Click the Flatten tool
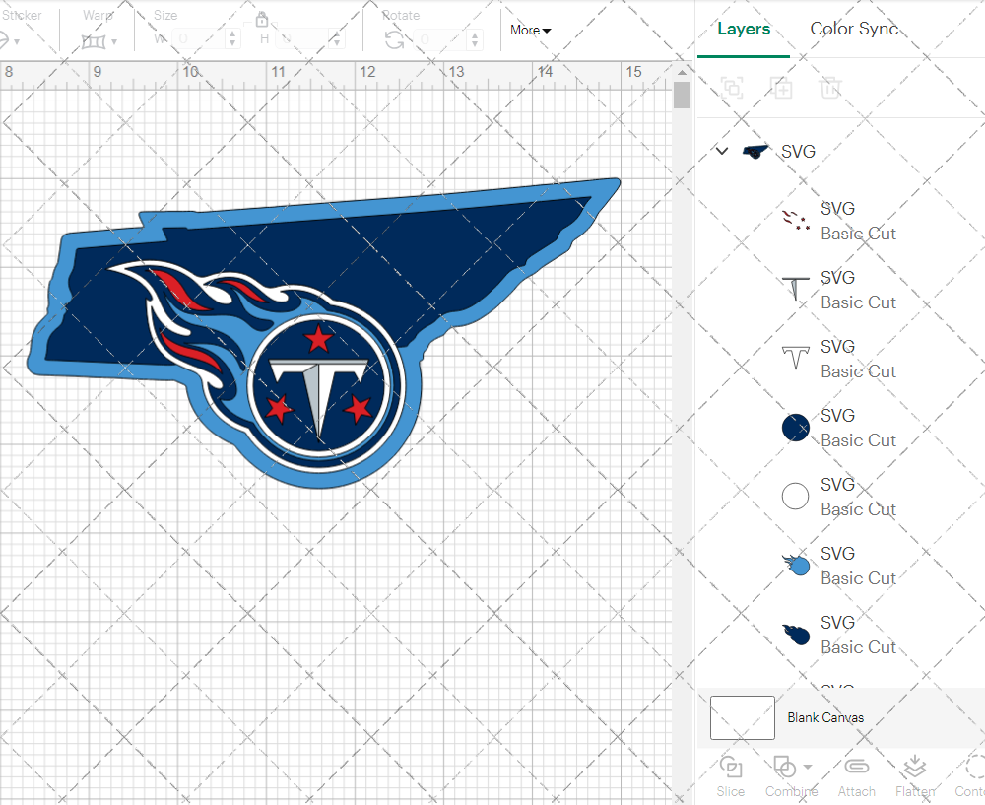 tap(915, 776)
